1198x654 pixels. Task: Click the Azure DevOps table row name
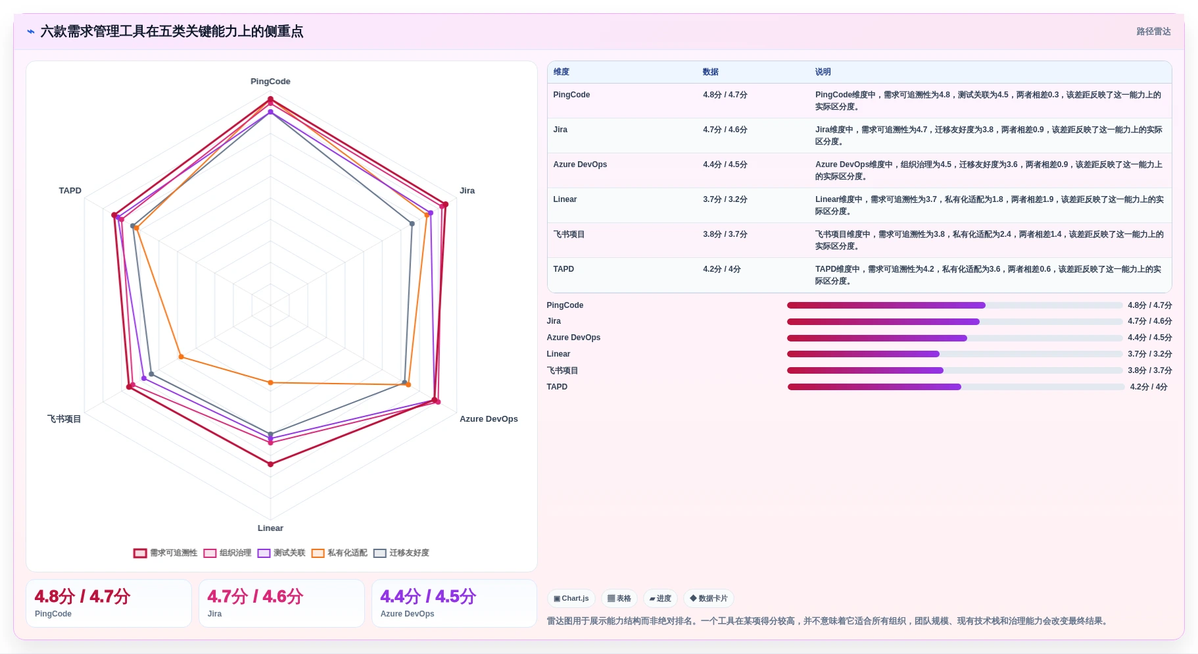(580, 164)
